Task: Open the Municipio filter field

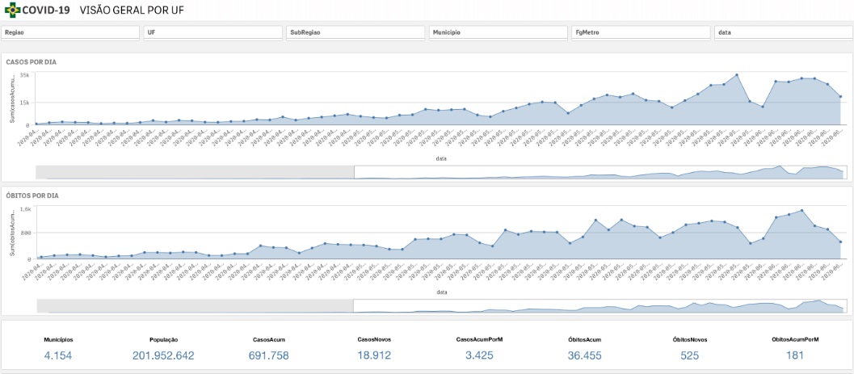Action: click(x=498, y=32)
